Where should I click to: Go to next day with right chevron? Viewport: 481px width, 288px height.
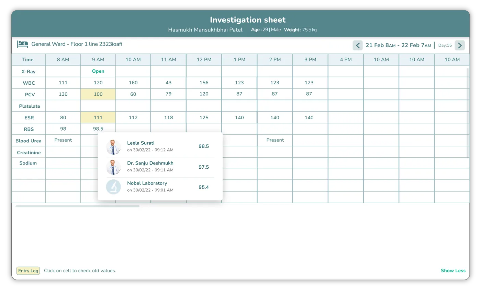pos(460,45)
